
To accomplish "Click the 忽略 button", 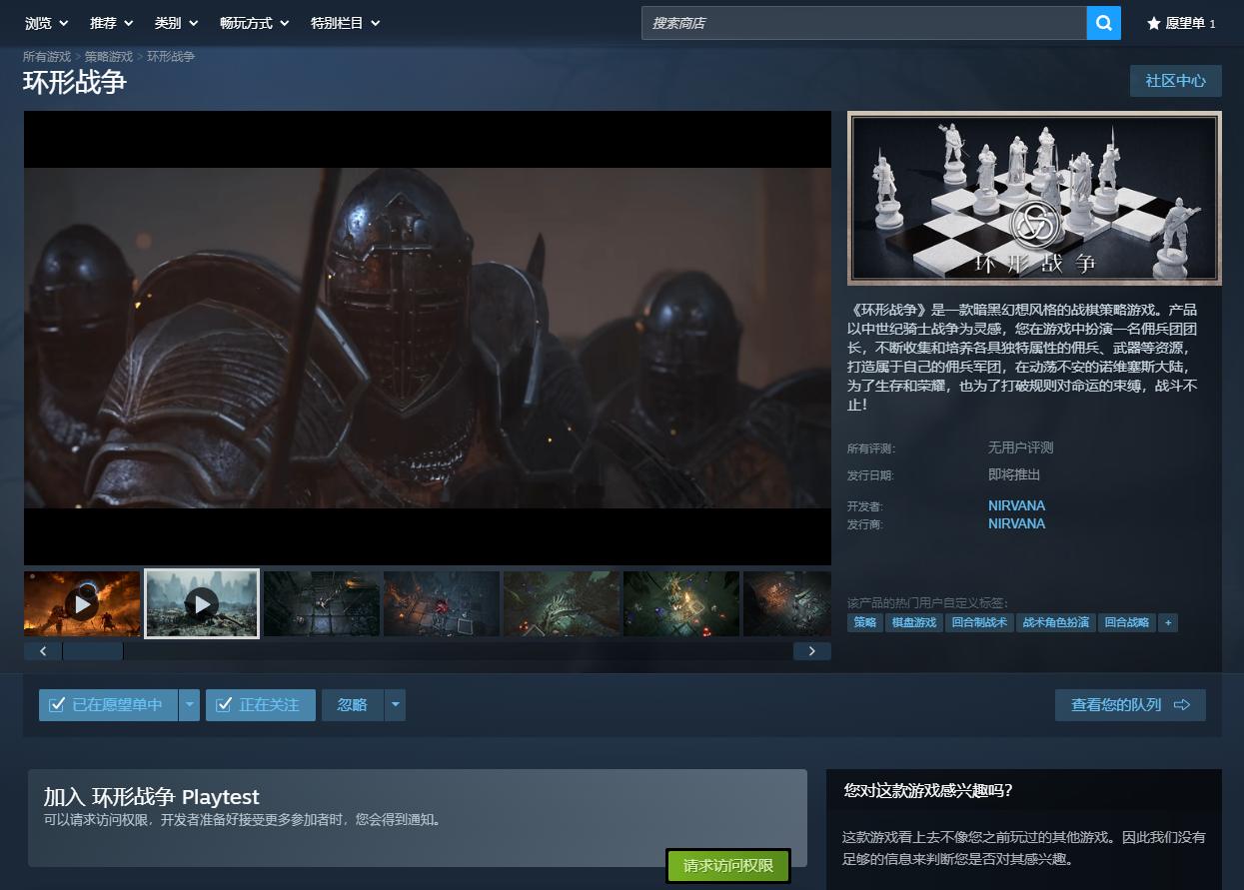I will 353,705.
